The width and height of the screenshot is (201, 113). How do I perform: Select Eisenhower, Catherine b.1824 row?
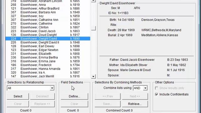(x=48, y=24)
